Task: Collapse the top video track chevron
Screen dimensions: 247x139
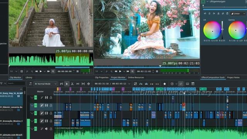Action: tap(32, 98)
